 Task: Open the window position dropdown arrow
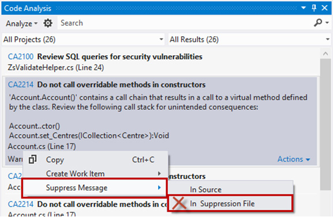304,8
